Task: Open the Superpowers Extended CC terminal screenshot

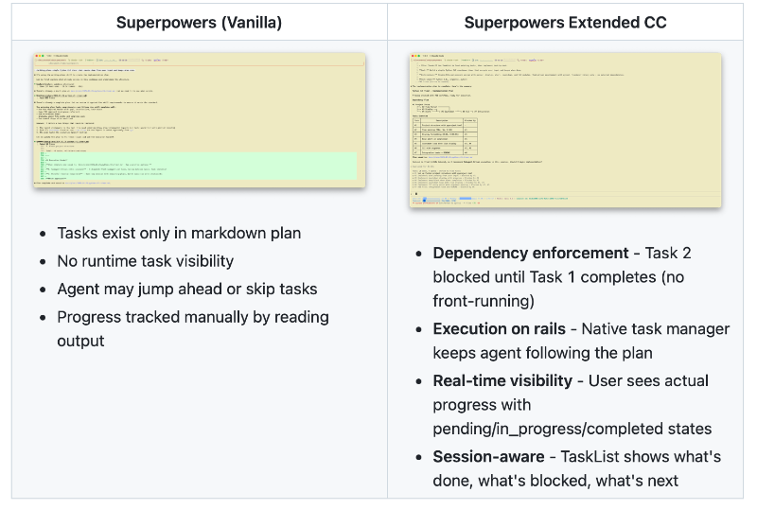Action: [x=565, y=130]
